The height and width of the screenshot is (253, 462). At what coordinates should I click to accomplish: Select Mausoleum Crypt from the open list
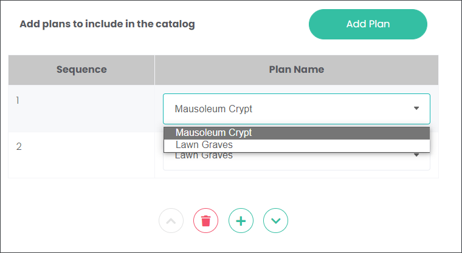pyautogui.click(x=297, y=133)
